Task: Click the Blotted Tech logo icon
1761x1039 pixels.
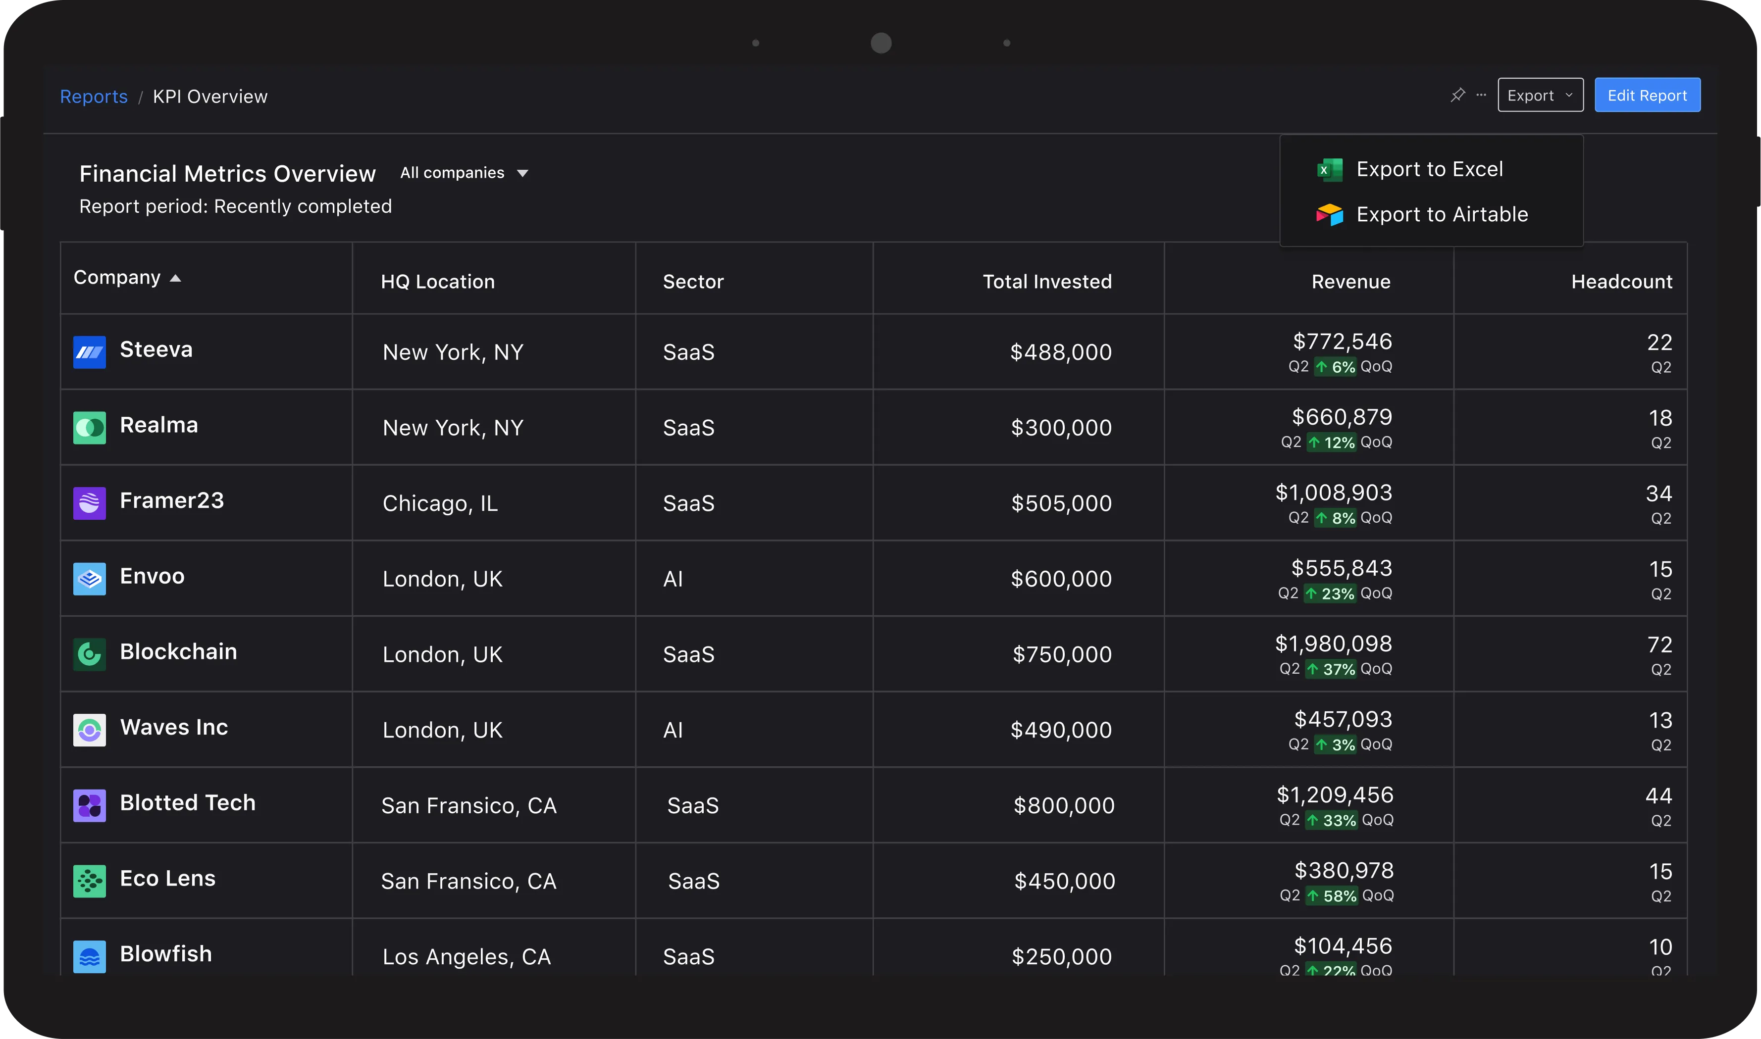Action: pyautogui.click(x=90, y=806)
